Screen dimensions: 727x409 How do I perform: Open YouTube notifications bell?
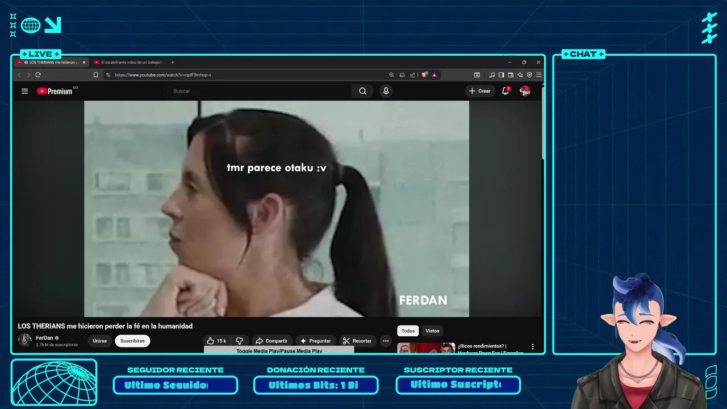505,91
